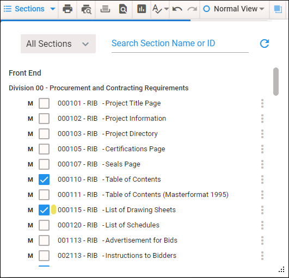Open section 000105 - RIB - Certifications Page

(112, 149)
